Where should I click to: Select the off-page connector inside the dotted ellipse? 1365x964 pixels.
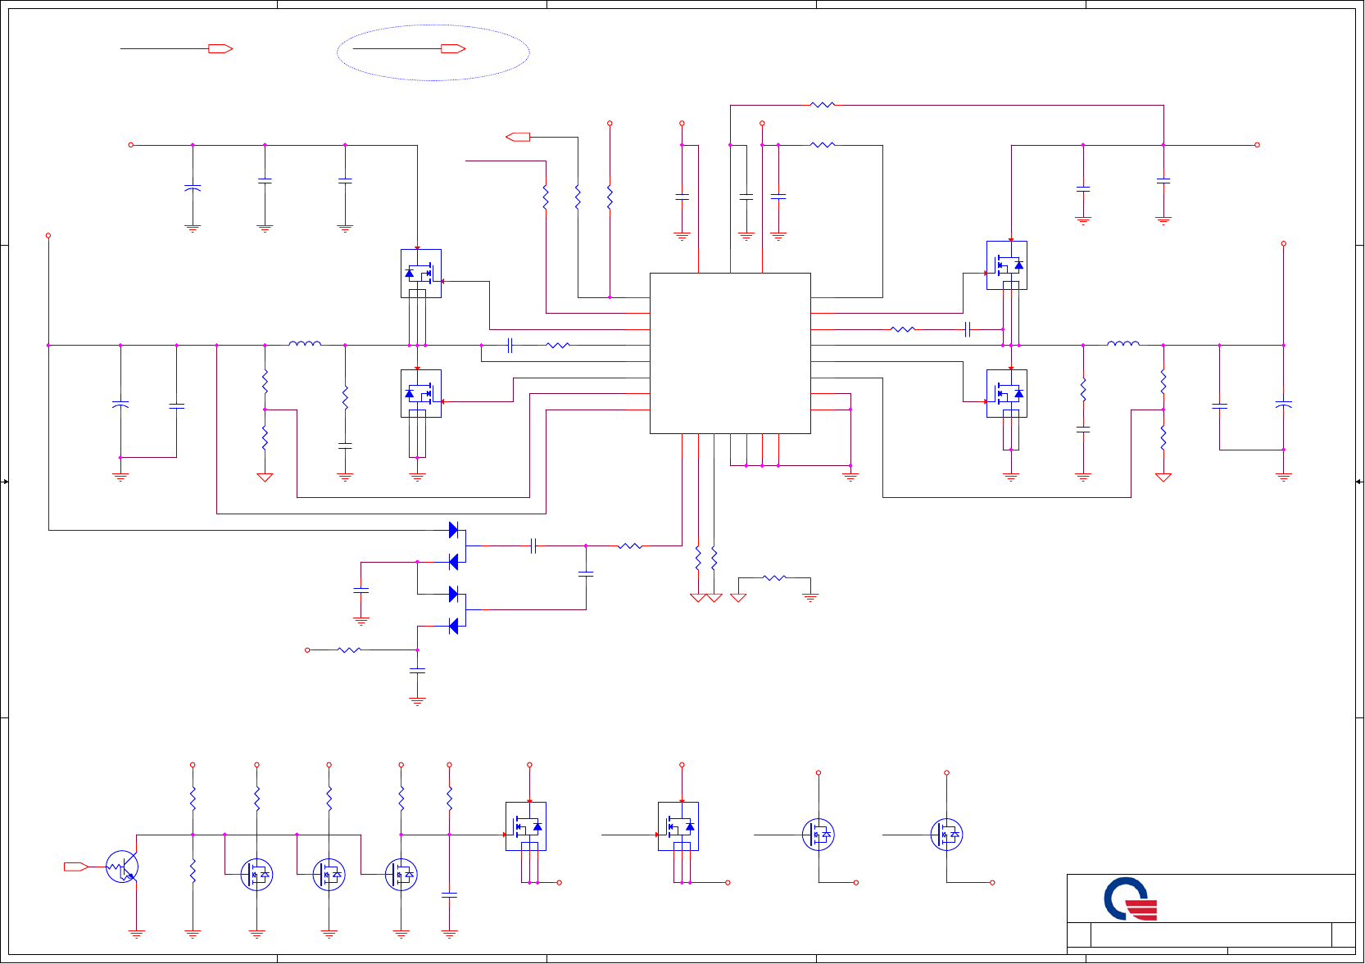point(453,49)
